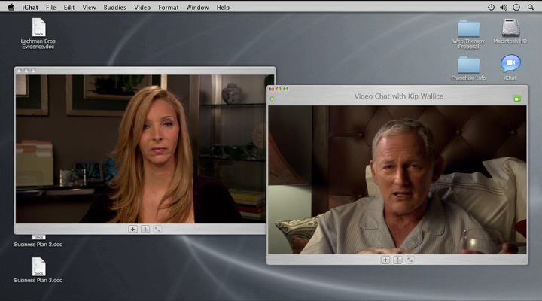Go full screen in the Kip Wallice chat
The image size is (542, 301).
(x=410, y=260)
